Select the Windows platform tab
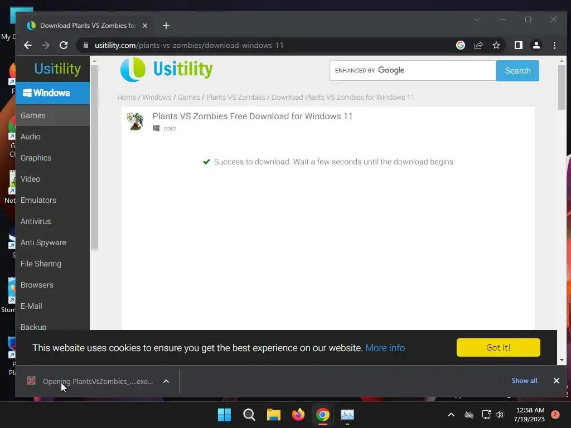This screenshot has width=571, height=428. click(x=52, y=93)
